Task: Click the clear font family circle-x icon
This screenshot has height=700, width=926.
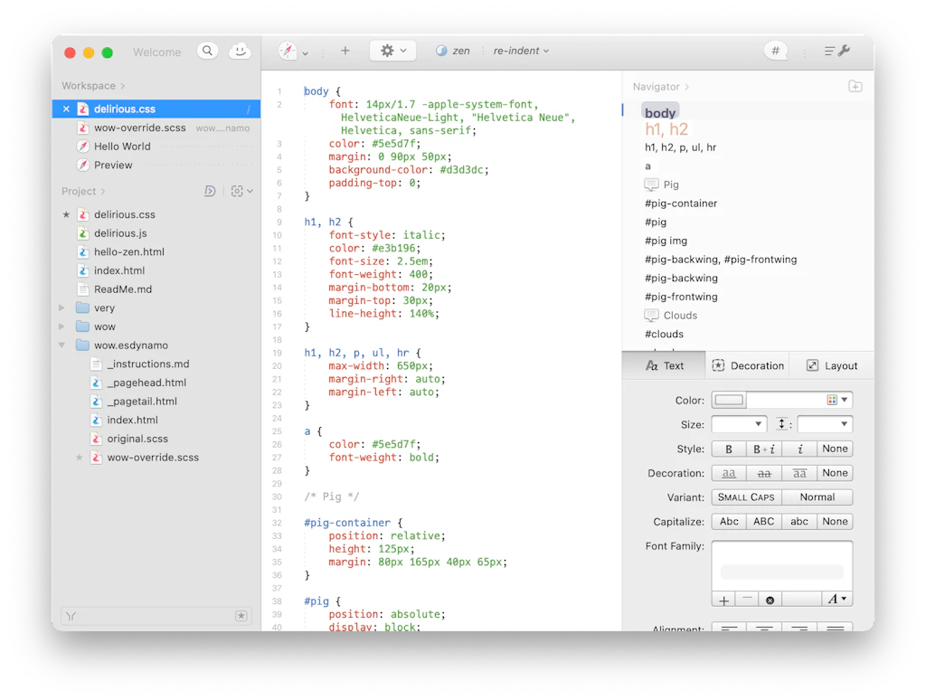Action: 770,600
